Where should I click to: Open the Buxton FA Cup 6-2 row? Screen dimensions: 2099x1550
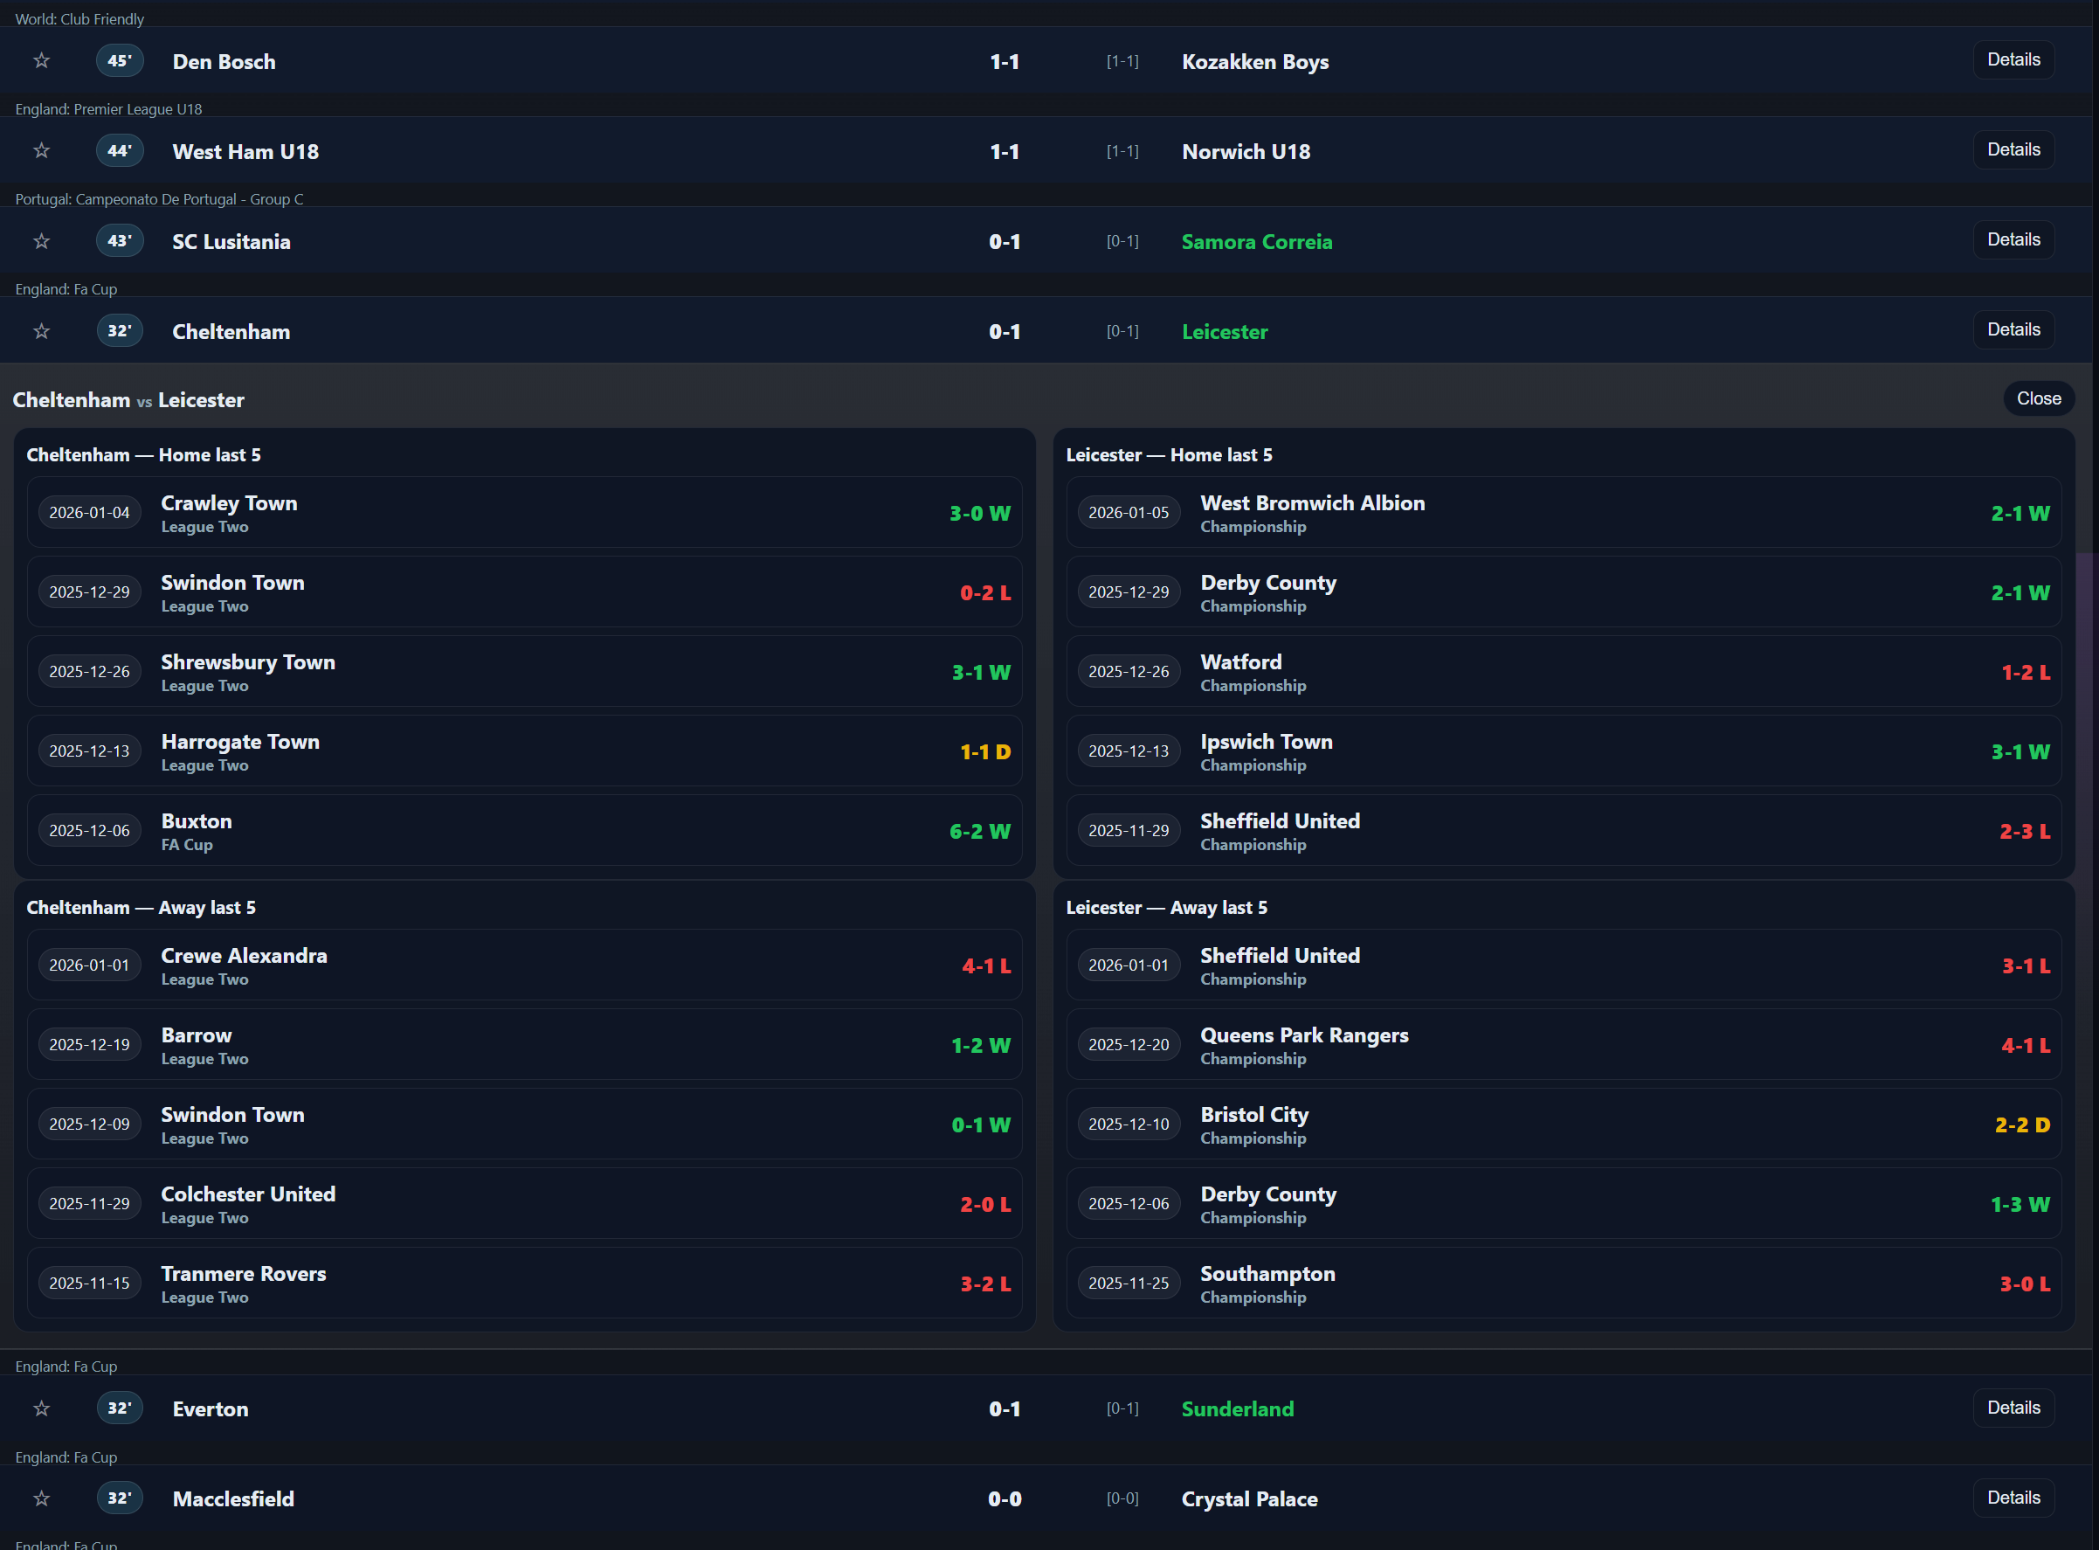(524, 831)
